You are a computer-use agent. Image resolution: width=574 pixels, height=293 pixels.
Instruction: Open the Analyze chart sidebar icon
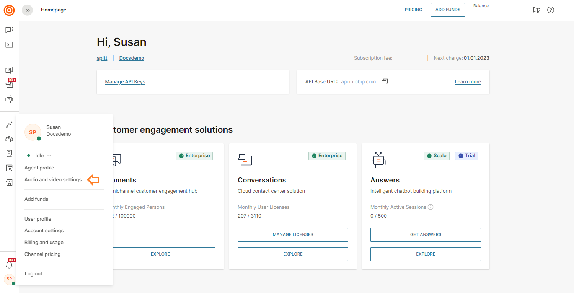[x=9, y=125]
